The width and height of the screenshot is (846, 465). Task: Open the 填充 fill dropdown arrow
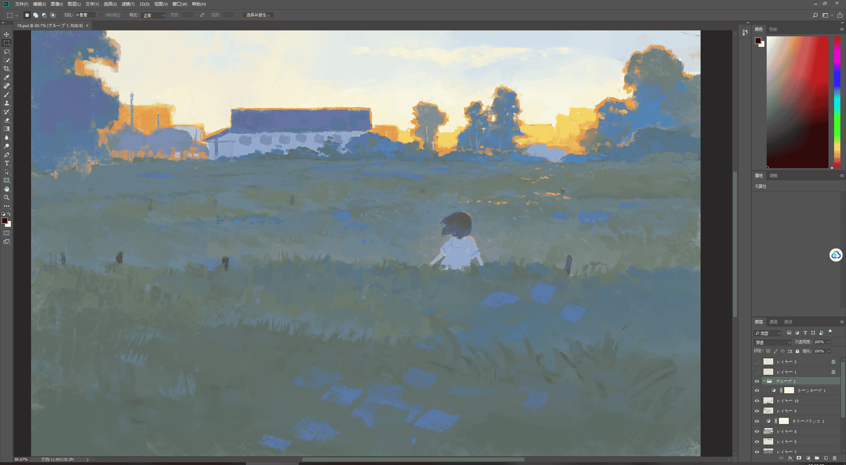point(829,351)
